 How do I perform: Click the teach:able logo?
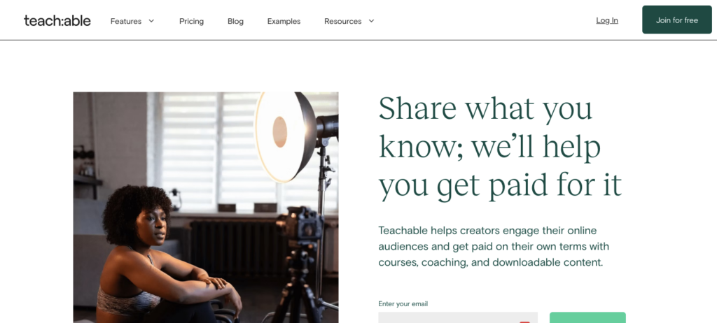pos(57,20)
